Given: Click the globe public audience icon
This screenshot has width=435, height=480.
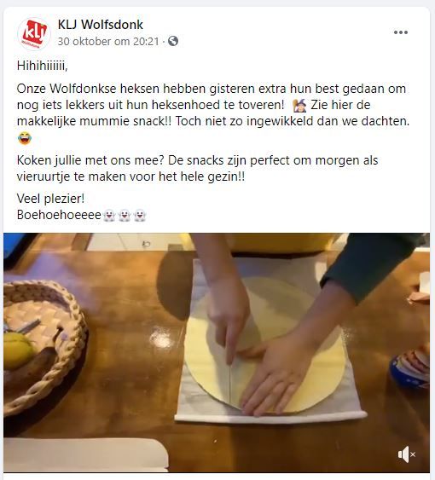Looking at the screenshot, I should point(173,41).
